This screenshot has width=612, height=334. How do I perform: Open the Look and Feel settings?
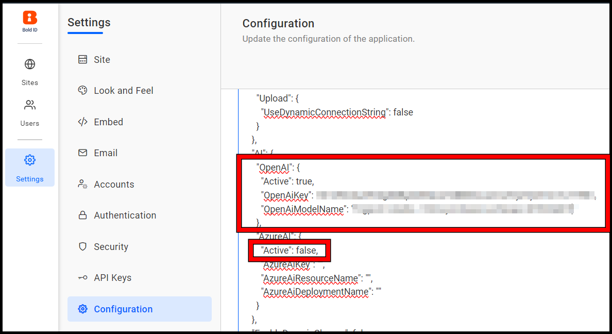[124, 90]
